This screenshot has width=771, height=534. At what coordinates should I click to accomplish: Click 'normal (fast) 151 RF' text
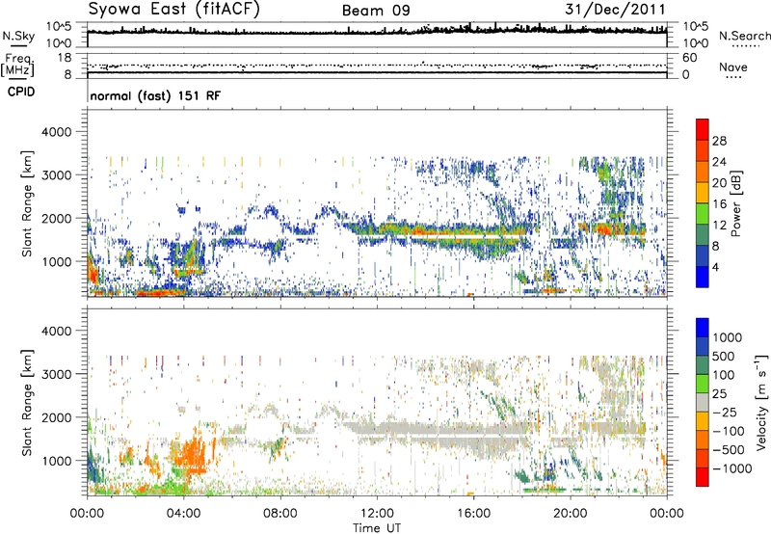point(155,95)
